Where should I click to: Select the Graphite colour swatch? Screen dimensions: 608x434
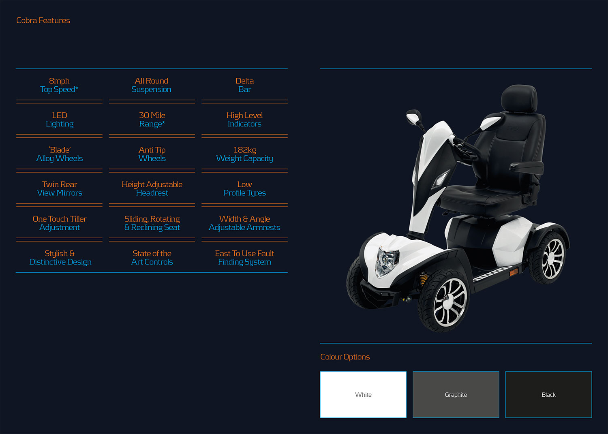point(456,394)
